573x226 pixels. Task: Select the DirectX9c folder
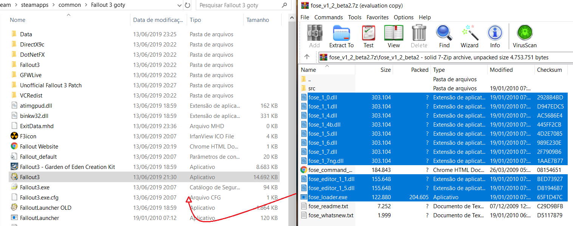32,44
